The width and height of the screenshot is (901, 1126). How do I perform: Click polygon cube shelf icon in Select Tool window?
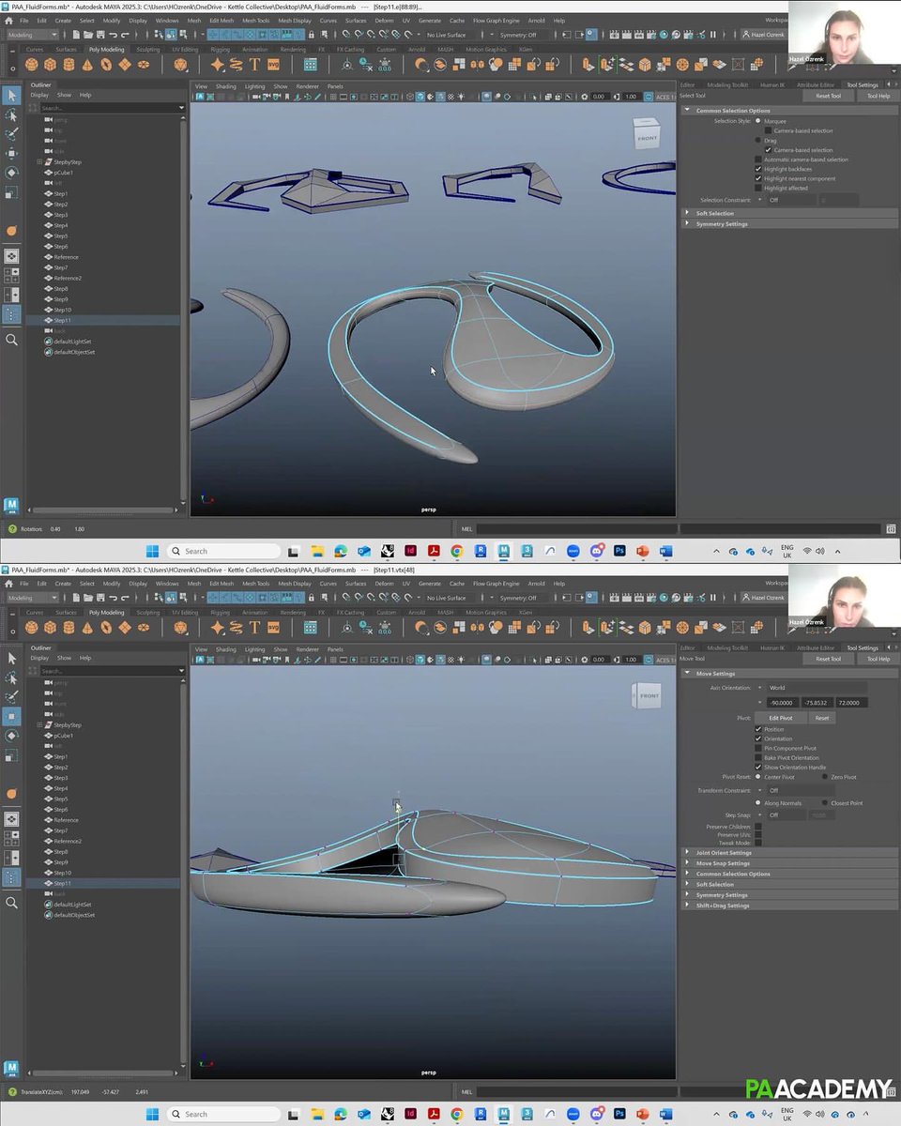pyautogui.click(x=51, y=65)
